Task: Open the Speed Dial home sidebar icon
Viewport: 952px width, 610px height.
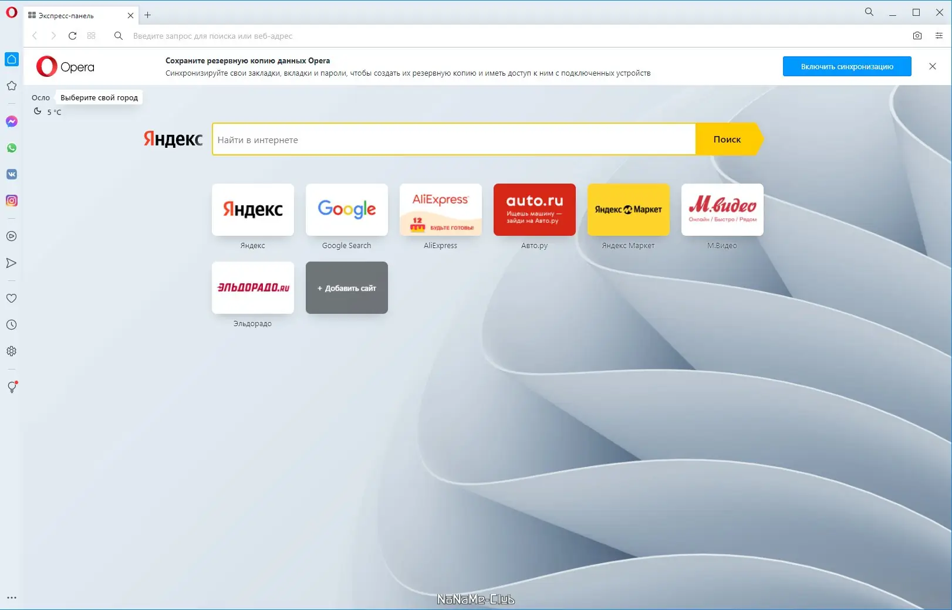Action: [x=12, y=59]
